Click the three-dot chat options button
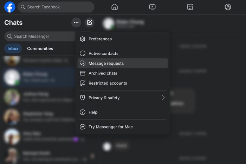The image size is (246, 164). click(76, 23)
